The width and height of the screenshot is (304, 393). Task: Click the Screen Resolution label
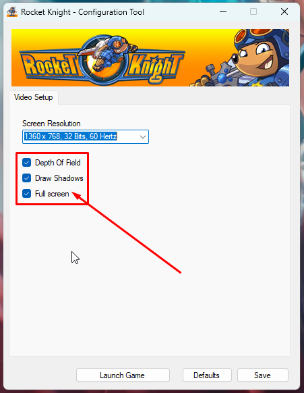tap(51, 124)
